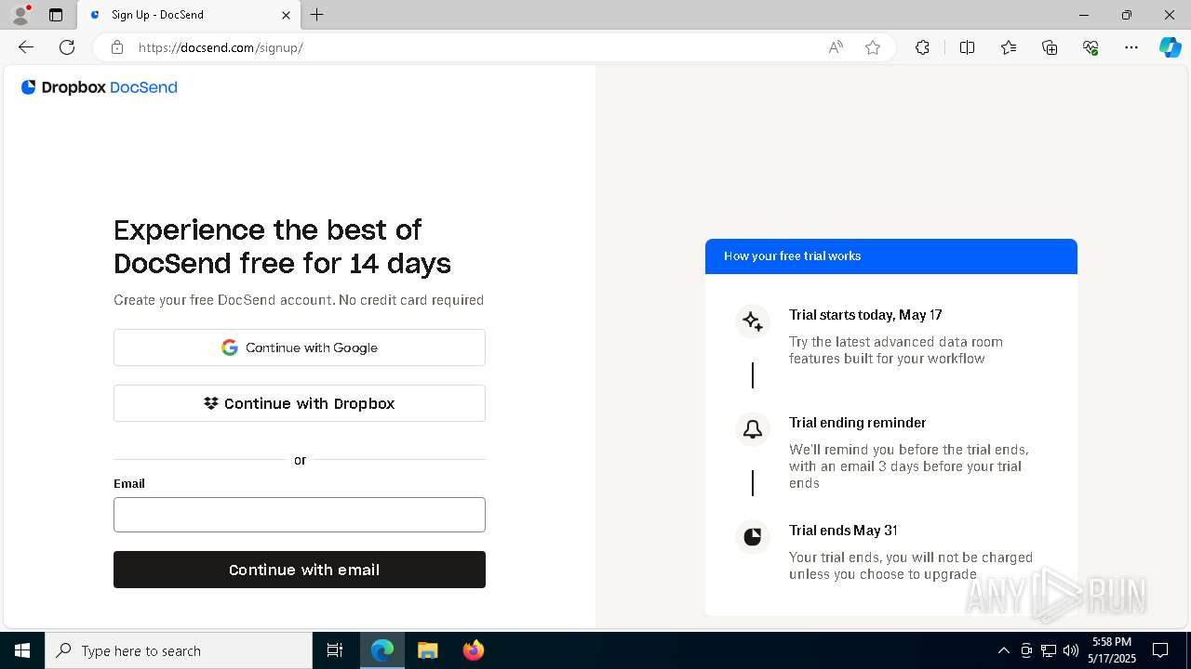Add this page to favorites
Viewport: 1191px width, 669px height.
click(x=873, y=47)
